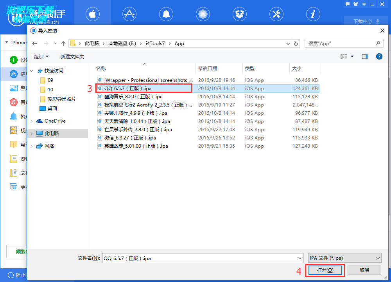The height and width of the screenshot is (282, 391).
Task: Open the firmware box tab in main toolbar
Action: point(240,14)
